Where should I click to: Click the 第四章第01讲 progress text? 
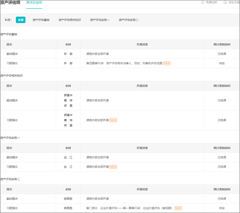(x=124, y=63)
